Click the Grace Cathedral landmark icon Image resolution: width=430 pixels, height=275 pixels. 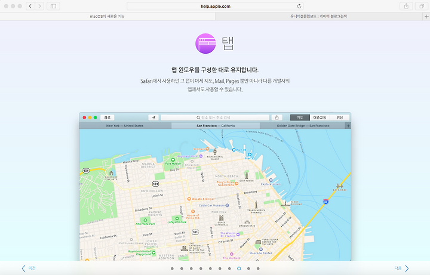222,218
